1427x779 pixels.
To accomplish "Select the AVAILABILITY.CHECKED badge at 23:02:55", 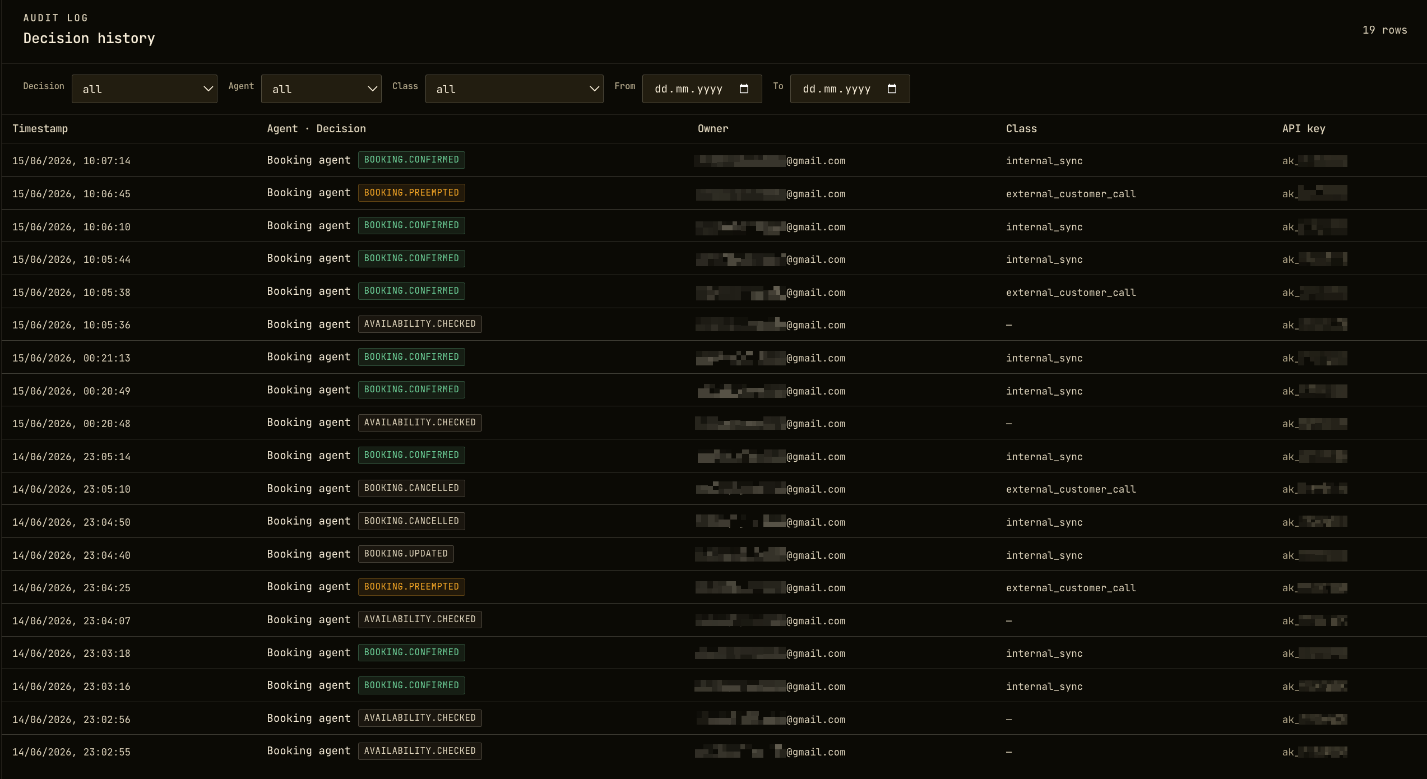I will click(420, 751).
